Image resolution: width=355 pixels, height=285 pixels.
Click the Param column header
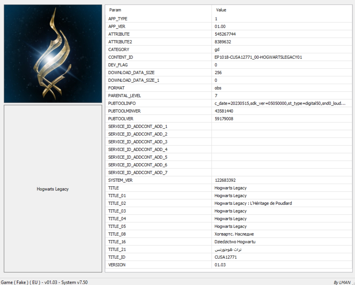tap(115, 10)
